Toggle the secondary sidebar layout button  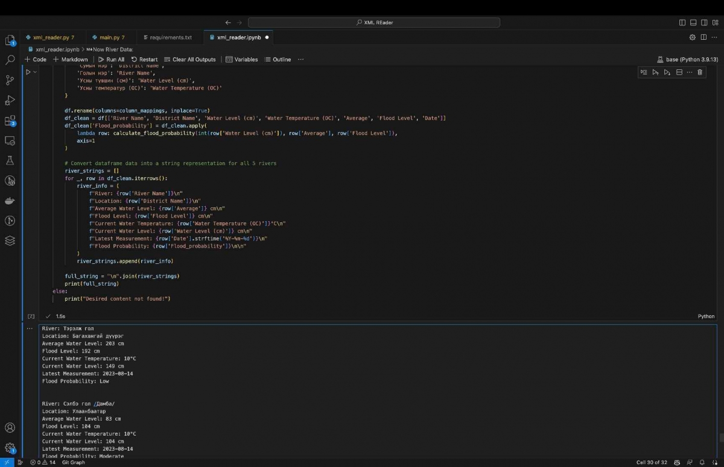coord(704,22)
